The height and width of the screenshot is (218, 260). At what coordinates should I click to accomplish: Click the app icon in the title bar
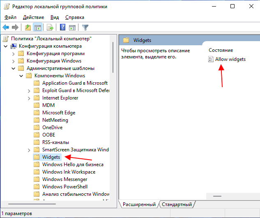[x=7, y=7]
